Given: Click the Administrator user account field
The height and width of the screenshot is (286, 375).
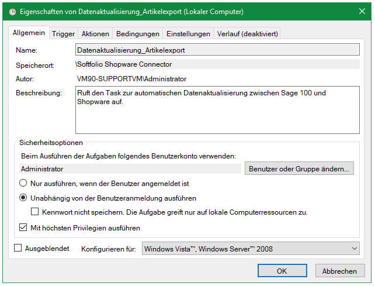Looking at the screenshot, I should pyautogui.click(x=130, y=169).
